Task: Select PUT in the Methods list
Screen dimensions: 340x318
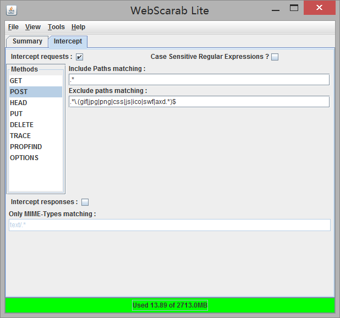Action: click(36, 114)
